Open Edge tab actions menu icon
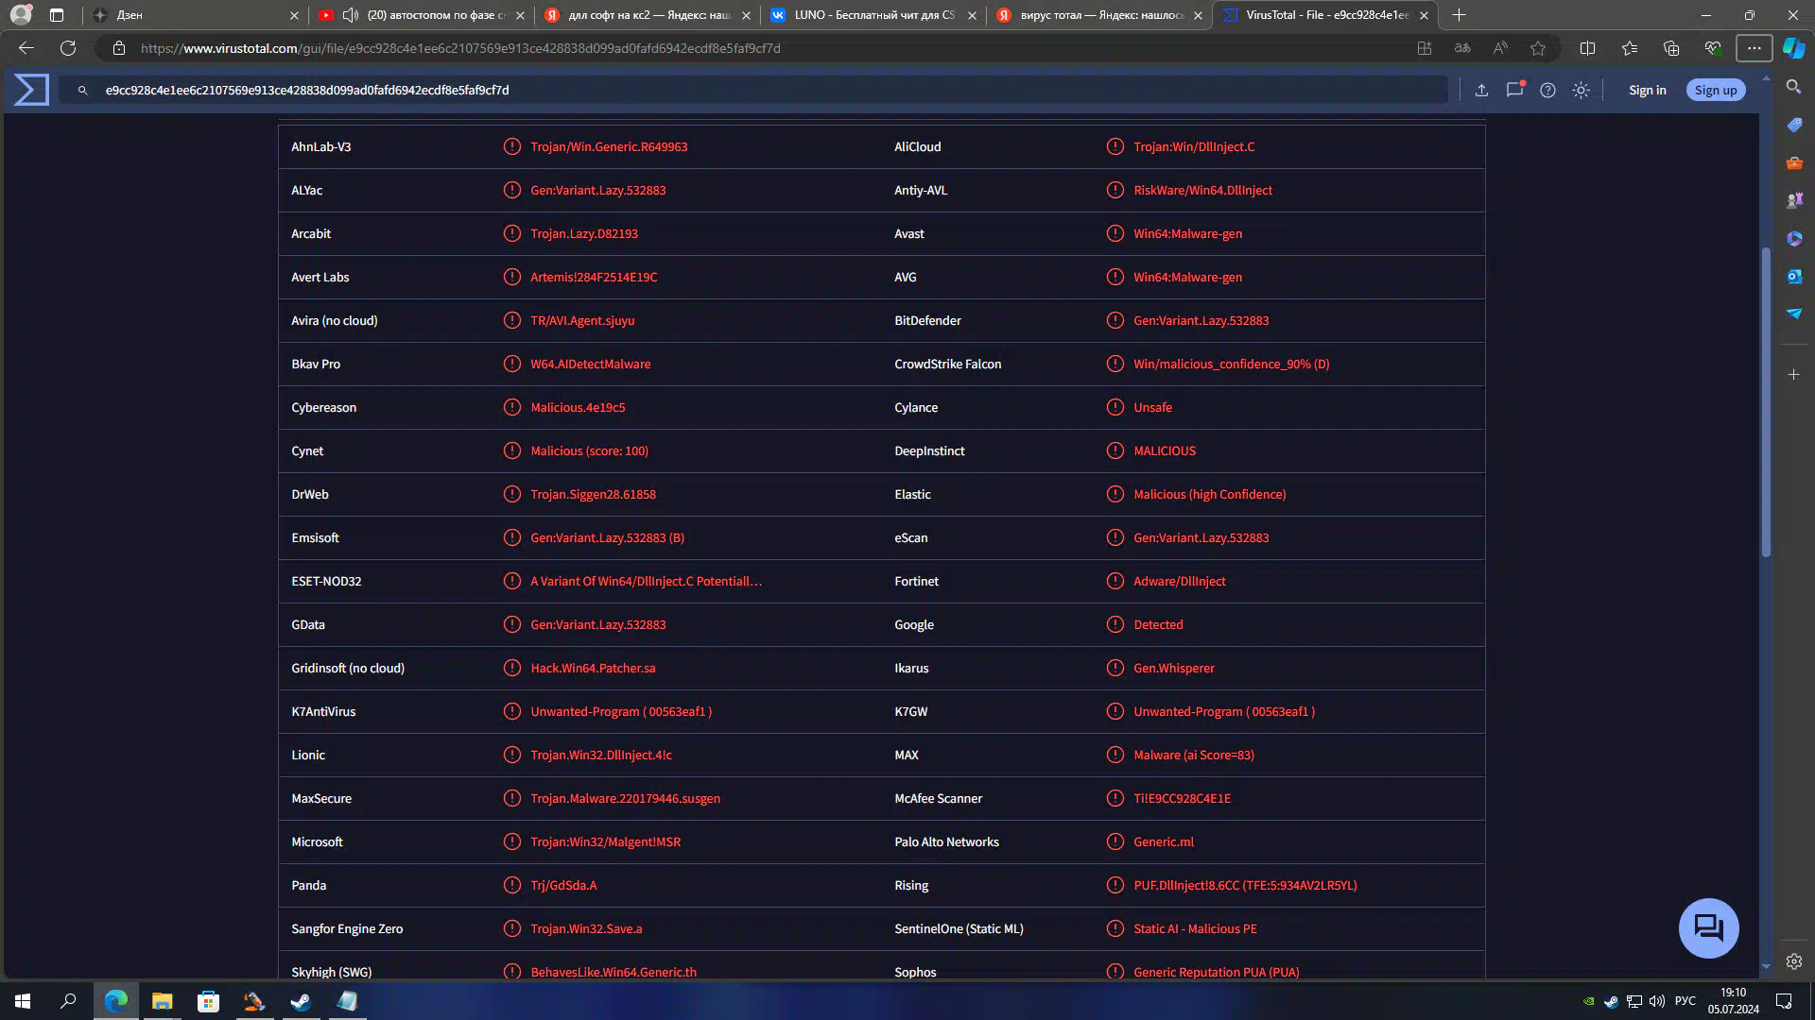The width and height of the screenshot is (1815, 1020). pos(57,15)
